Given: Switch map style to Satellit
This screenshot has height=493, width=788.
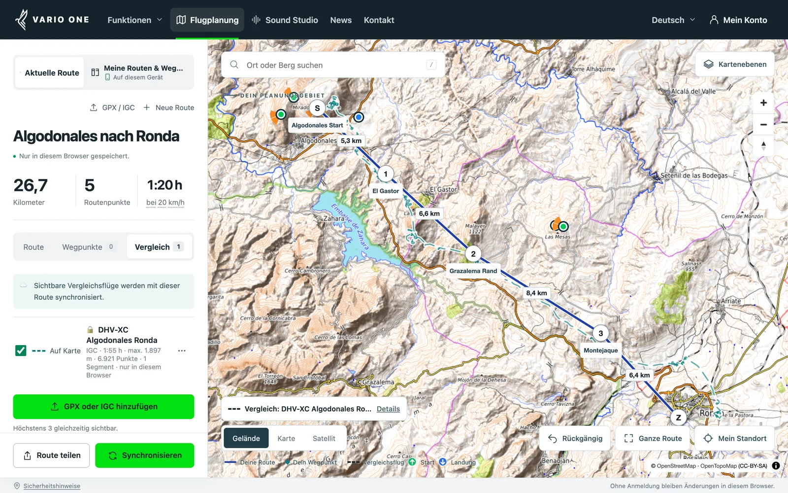Looking at the screenshot, I should pos(324,438).
